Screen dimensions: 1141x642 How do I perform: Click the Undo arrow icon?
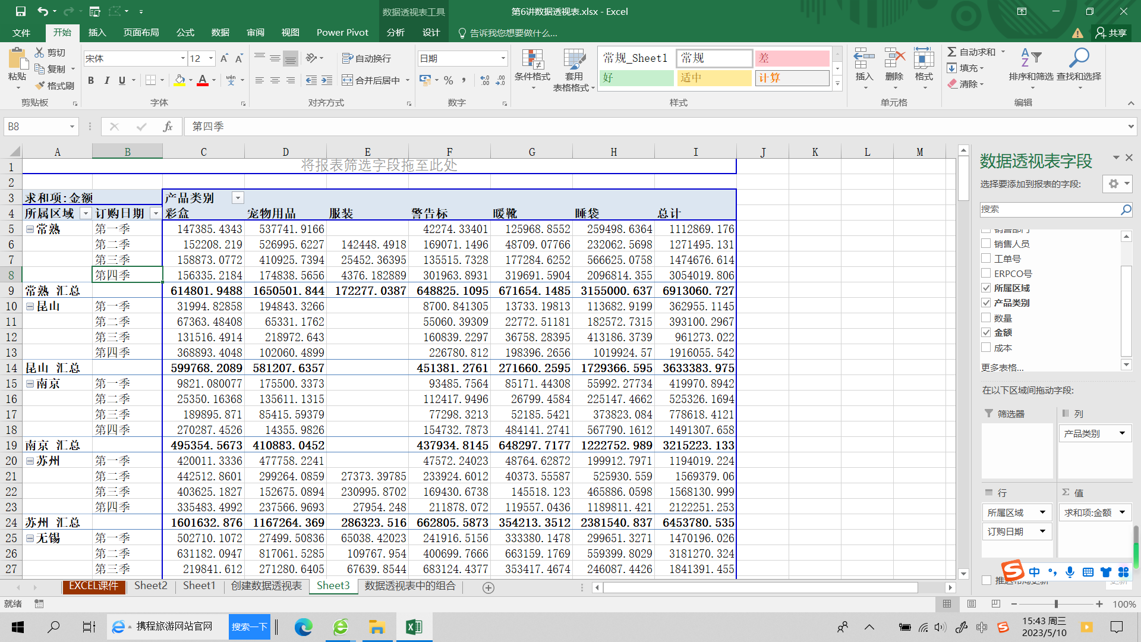pyautogui.click(x=42, y=11)
